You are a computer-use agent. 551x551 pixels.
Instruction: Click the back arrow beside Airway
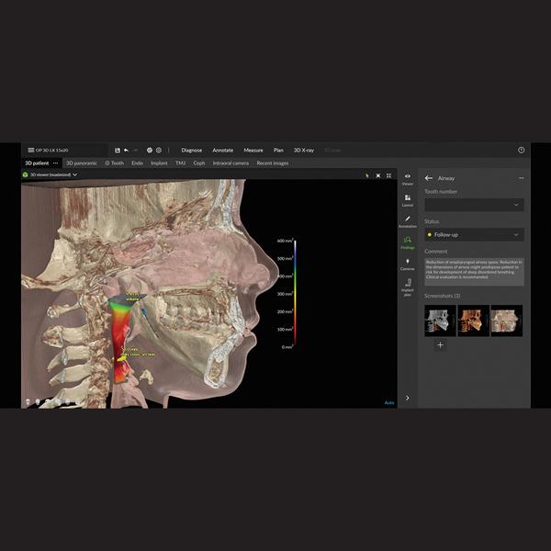[428, 178]
